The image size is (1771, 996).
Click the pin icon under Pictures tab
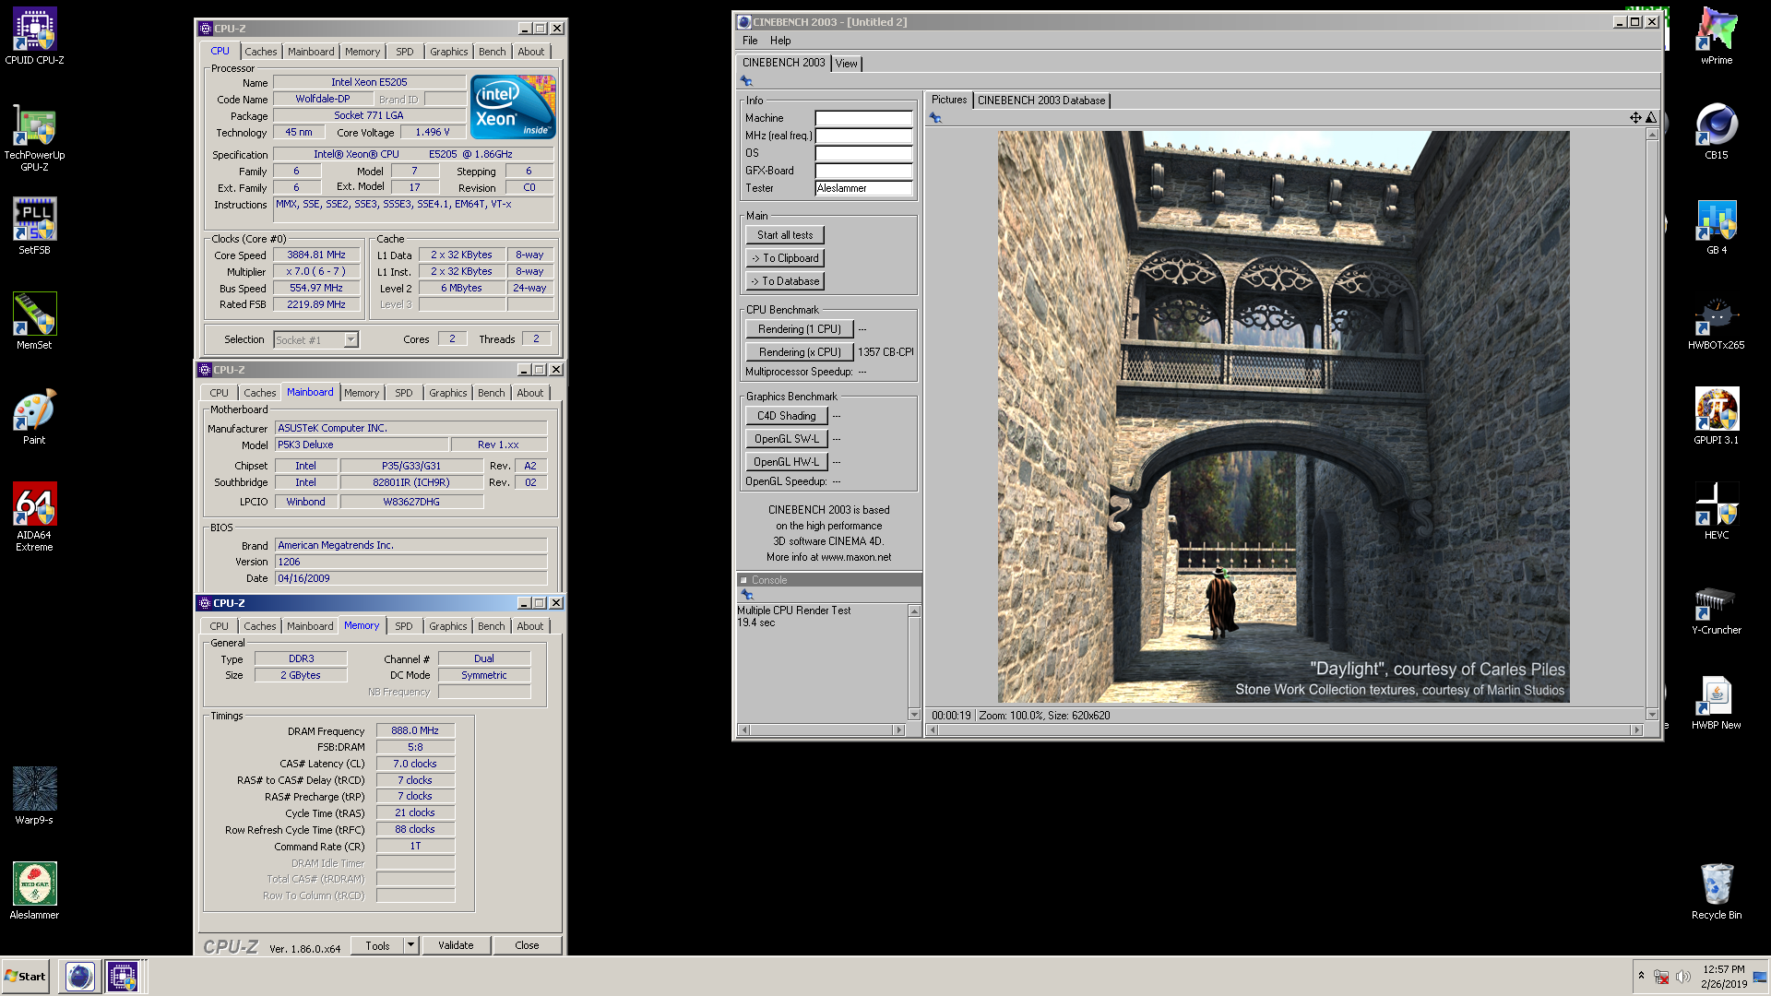pos(935,118)
